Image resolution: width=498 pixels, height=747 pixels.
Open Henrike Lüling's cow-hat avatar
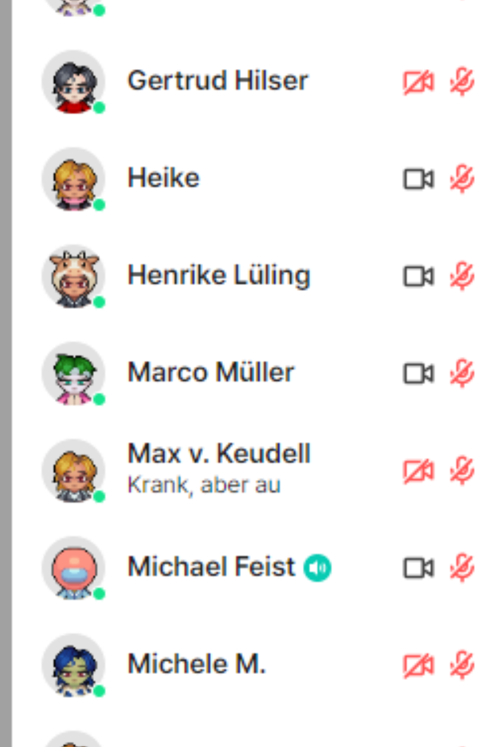click(x=74, y=276)
